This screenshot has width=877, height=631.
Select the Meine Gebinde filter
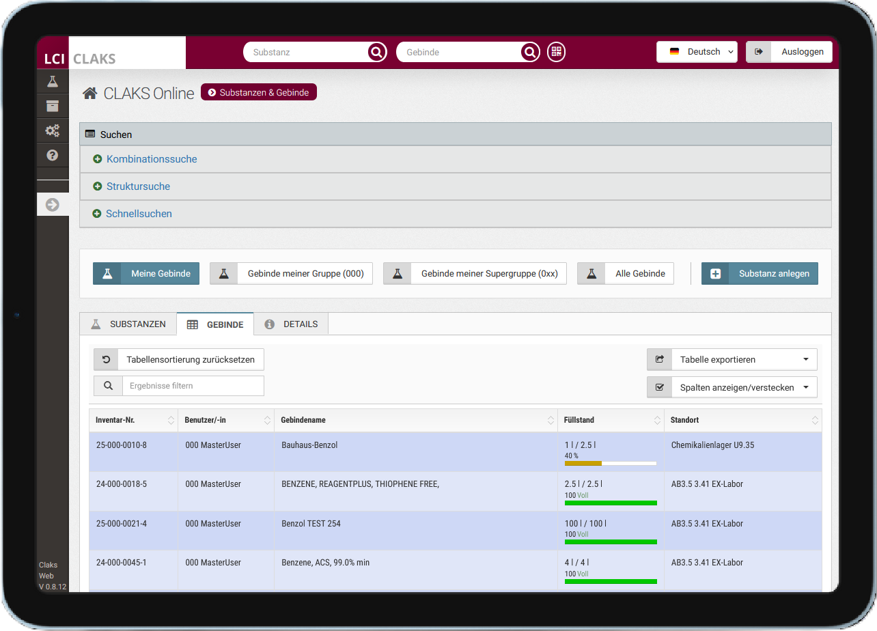tap(146, 274)
